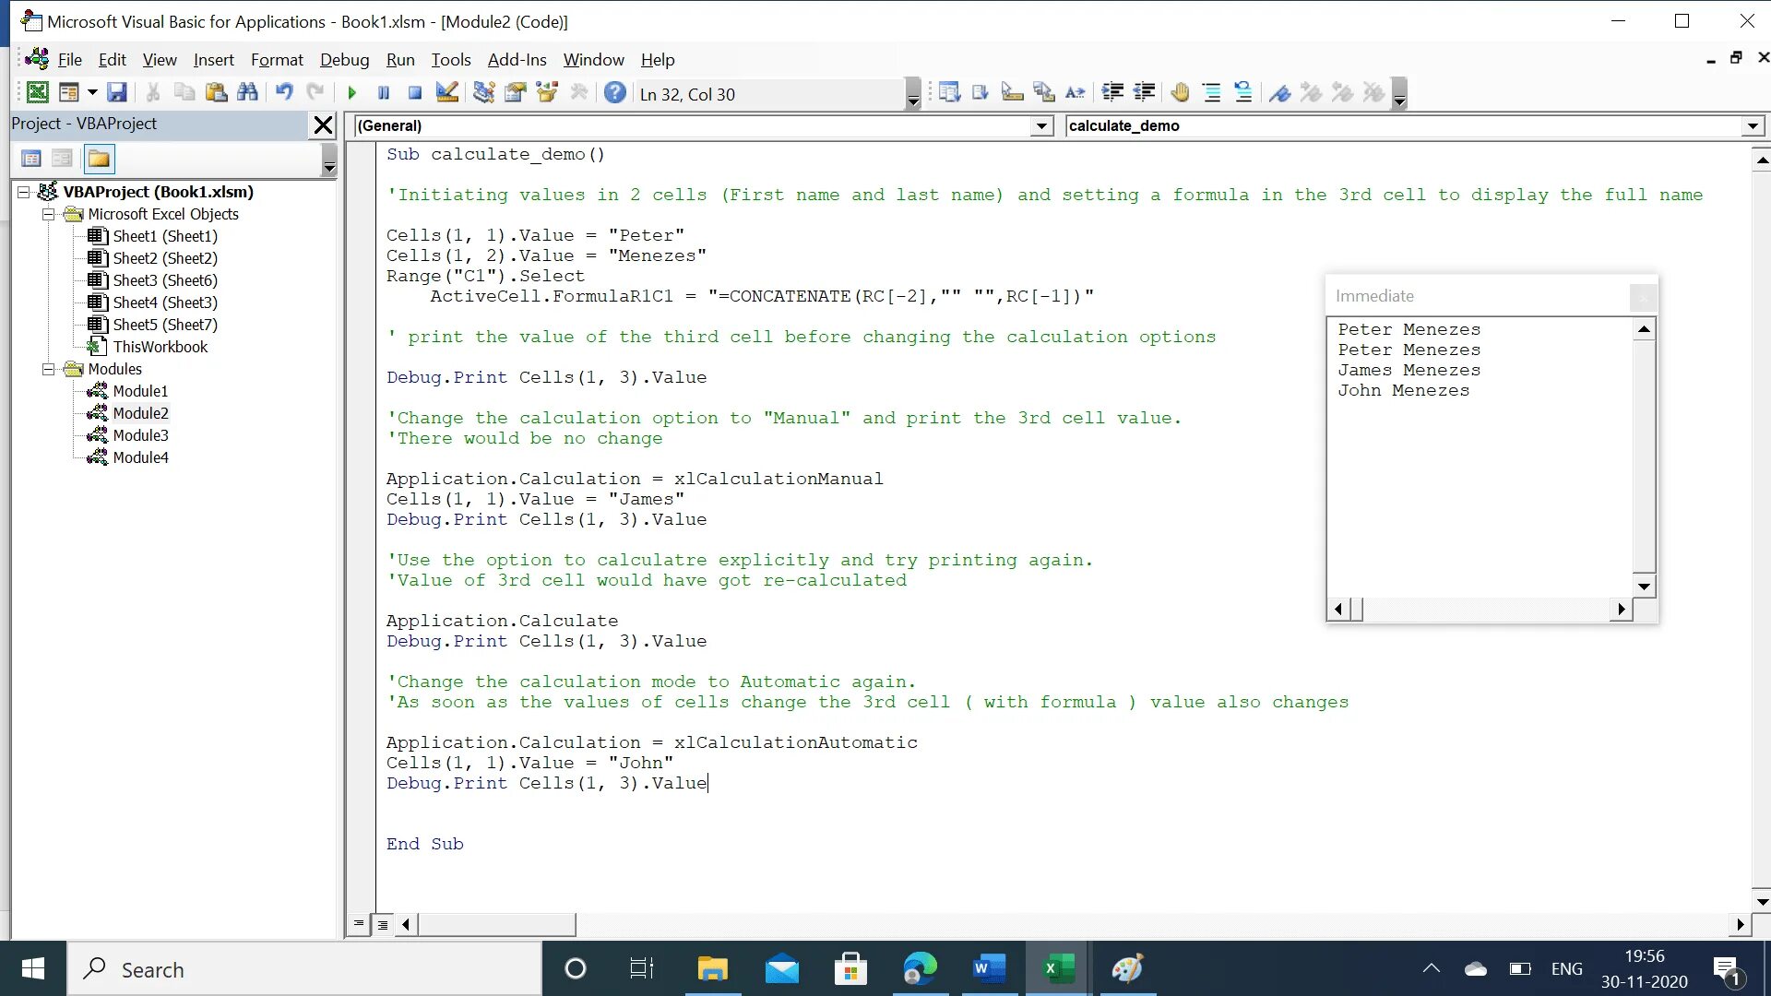Select Sheet1 (Sheet1) in the project
1771x996 pixels.
point(165,236)
